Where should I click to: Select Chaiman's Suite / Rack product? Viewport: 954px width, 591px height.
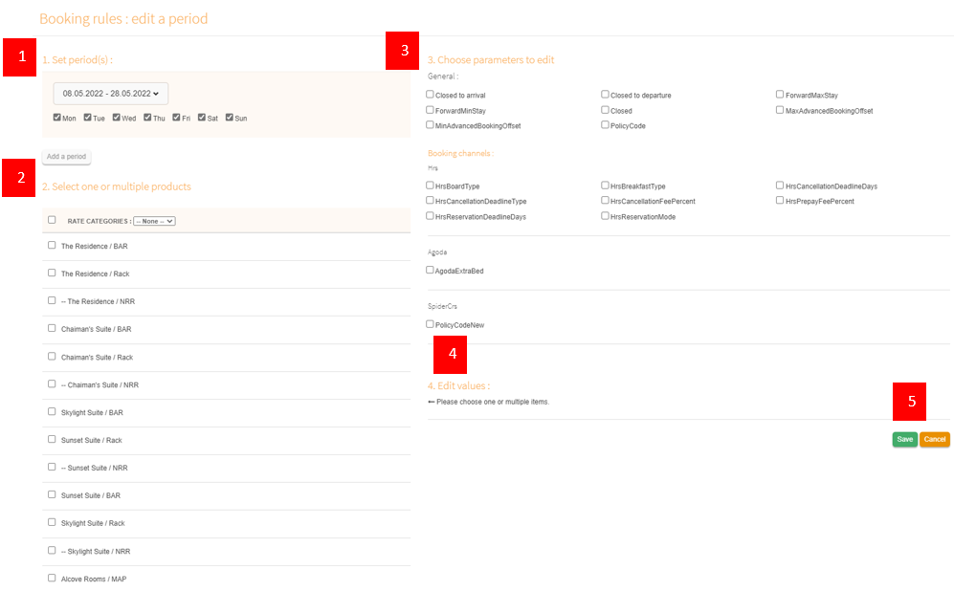pyautogui.click(x=52, y=357)
